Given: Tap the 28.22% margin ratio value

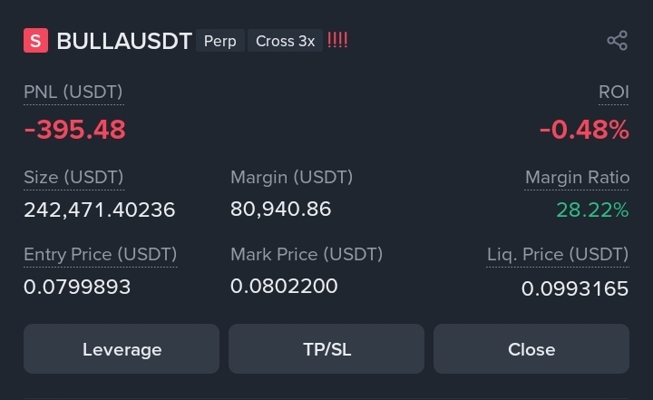Looking at the screenshot, I should pyautogui.click(x=592, y=210).
